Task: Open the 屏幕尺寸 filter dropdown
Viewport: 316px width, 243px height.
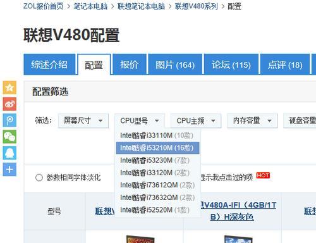Action: [83, 121]
